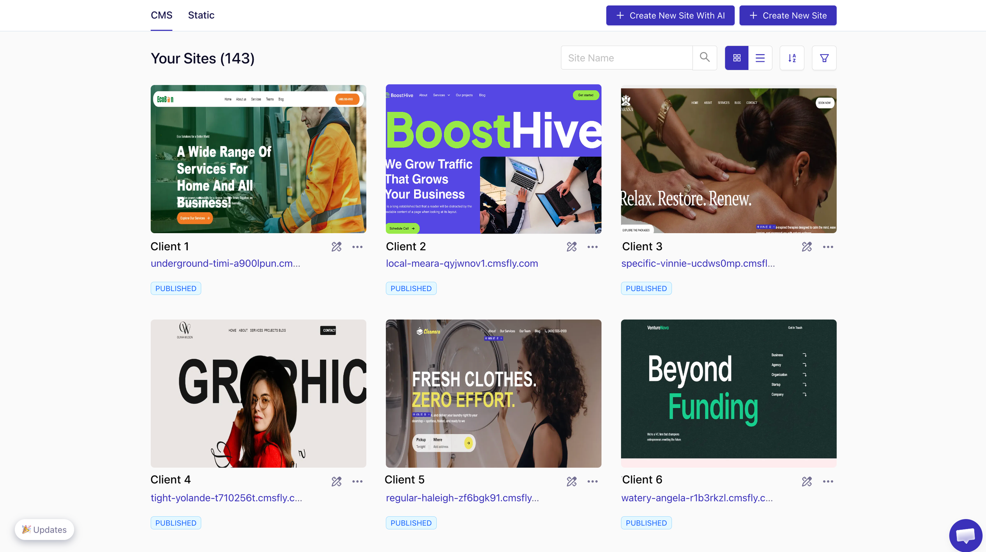The height and width of the screenshot is (552, 986).
Task: Switch to list view layout
Action: 760,58
